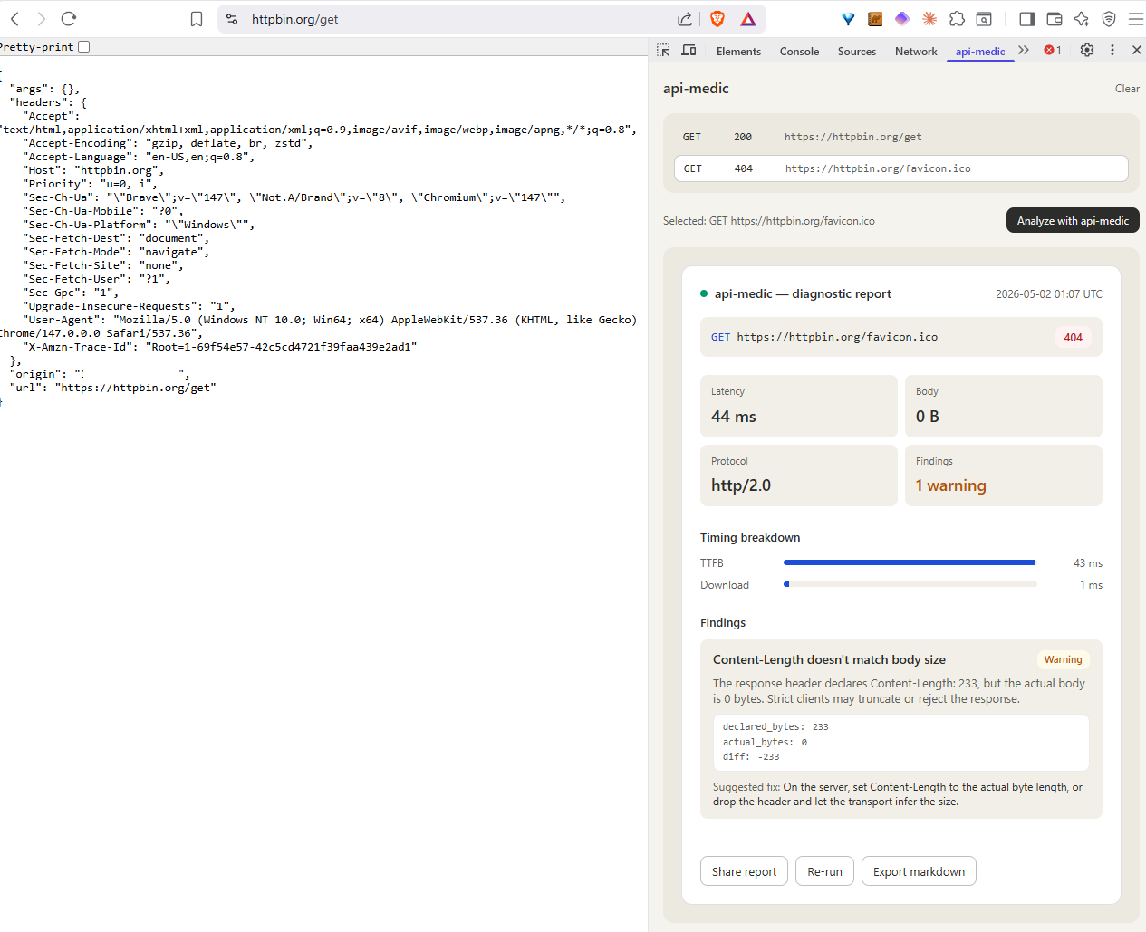1146x932 pixels.
Task: Click the 'diff: -233' line
Action: coord(751,756)
